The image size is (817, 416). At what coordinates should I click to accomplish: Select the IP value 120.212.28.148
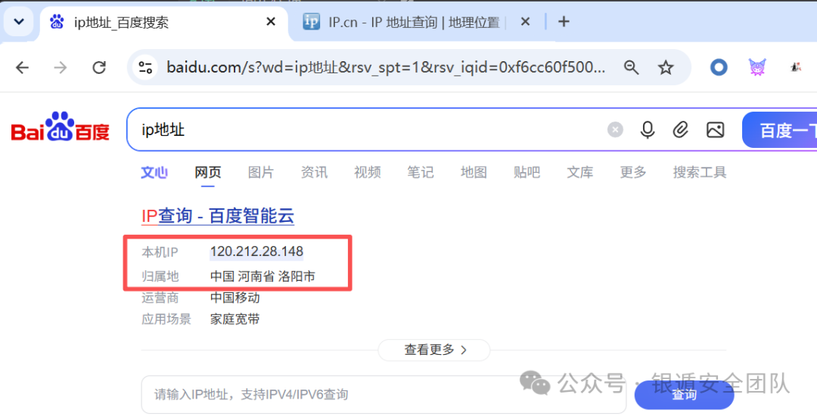click(x=256, y=251)
